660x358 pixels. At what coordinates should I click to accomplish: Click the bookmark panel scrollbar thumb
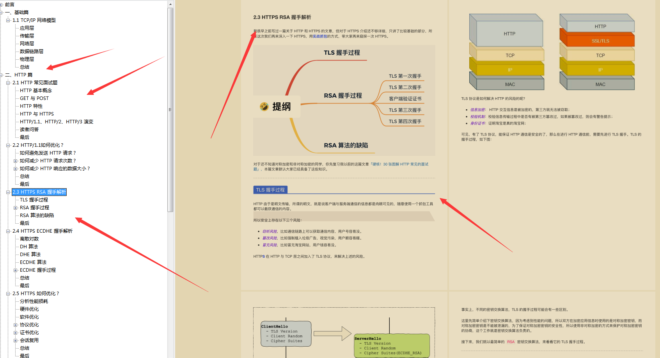tap(170, 110)
